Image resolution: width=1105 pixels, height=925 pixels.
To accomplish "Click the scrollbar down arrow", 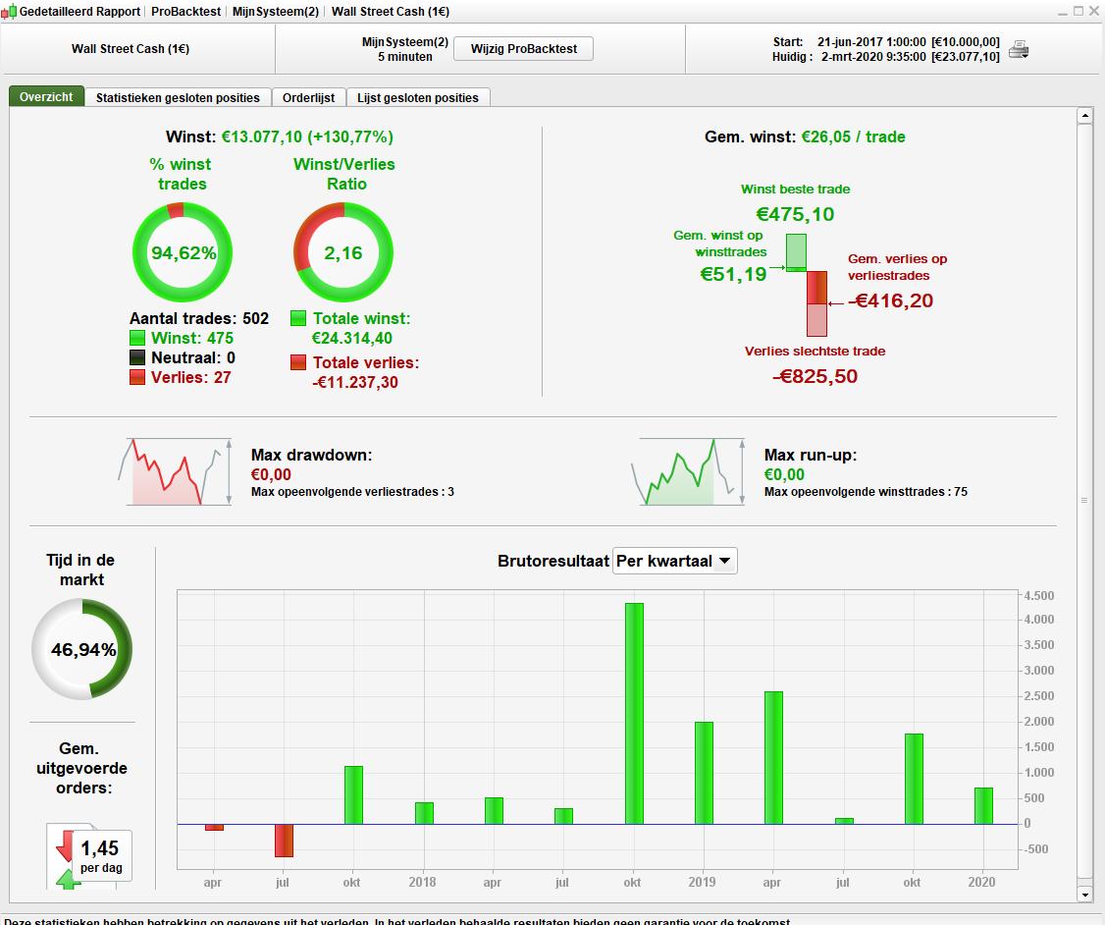I will coord(1084,894).
